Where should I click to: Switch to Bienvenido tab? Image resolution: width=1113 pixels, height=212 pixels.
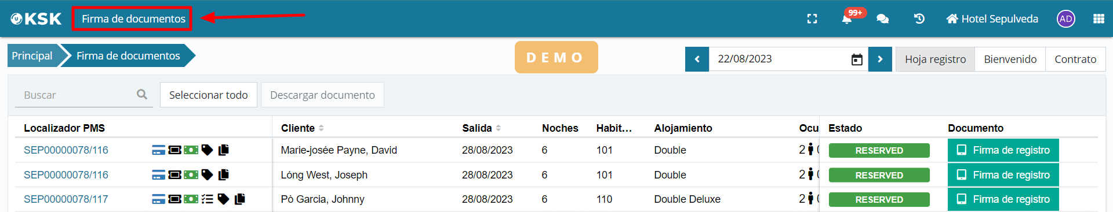pos(1010,59)
